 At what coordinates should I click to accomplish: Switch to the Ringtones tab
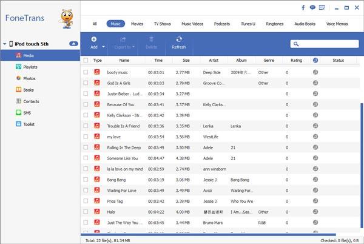tap(275, 24)
